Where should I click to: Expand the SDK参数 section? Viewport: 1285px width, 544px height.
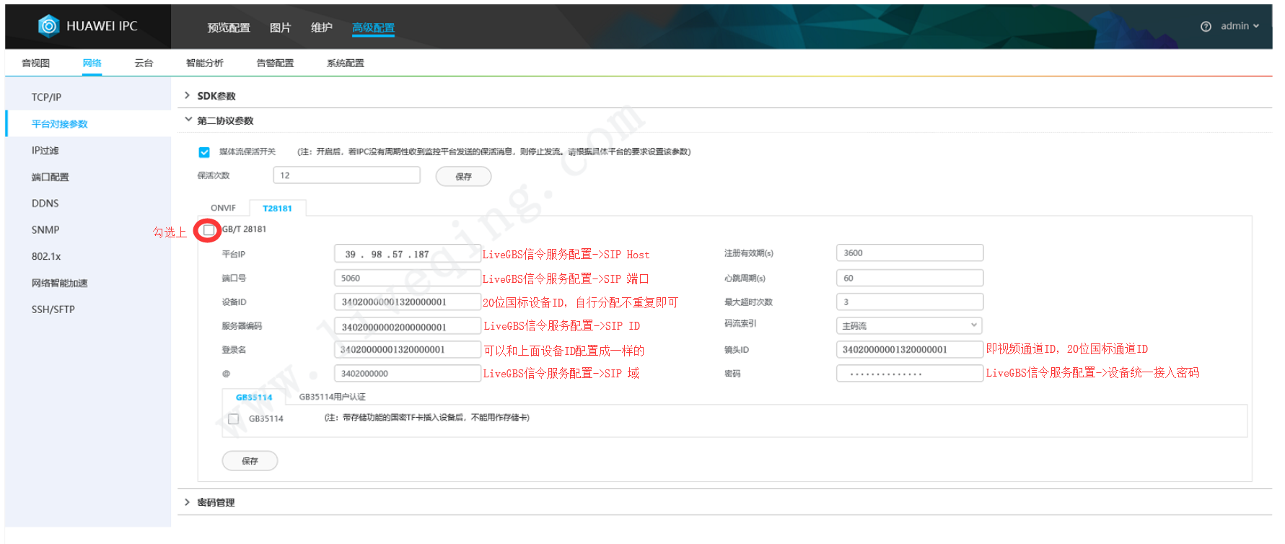click(216, 96)
